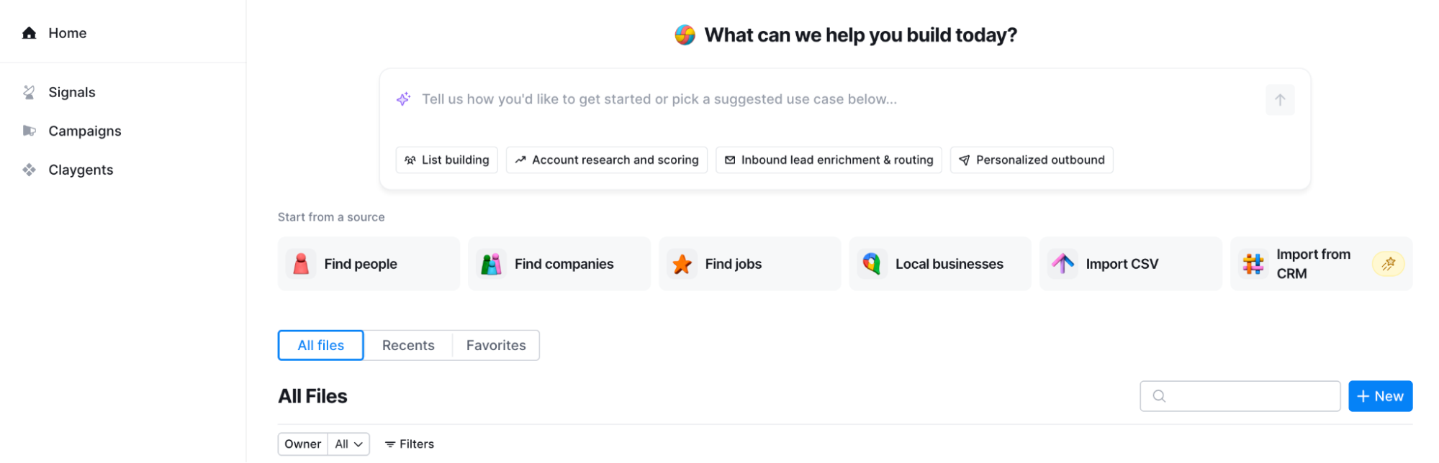The image size is (1439, 463).
Task: Click the Import CSV arrow icon
Action: (x=1063, y=264)
